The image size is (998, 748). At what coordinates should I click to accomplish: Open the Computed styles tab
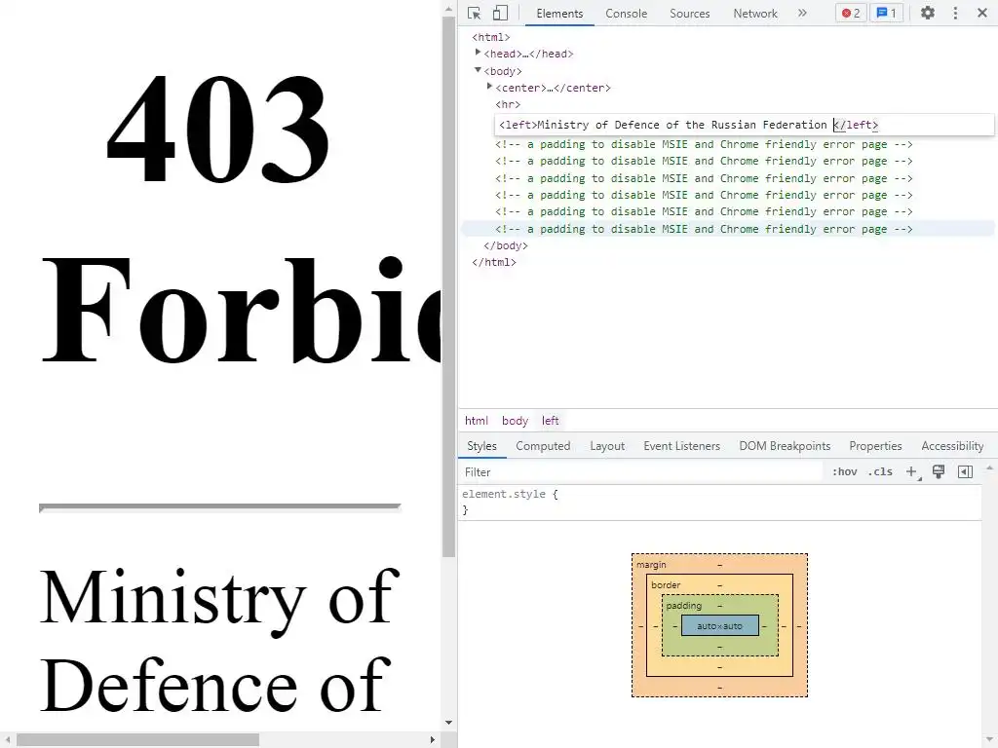(543, 446)
